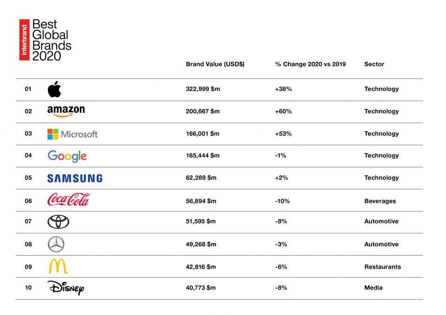The image size is (446, 315).
Task: Click the % Change 2020 vs 2019 header
Action: click(310, 64)
